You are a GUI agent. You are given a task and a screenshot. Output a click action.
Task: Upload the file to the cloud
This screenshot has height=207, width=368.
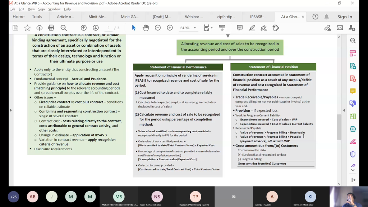click(39, 28)
